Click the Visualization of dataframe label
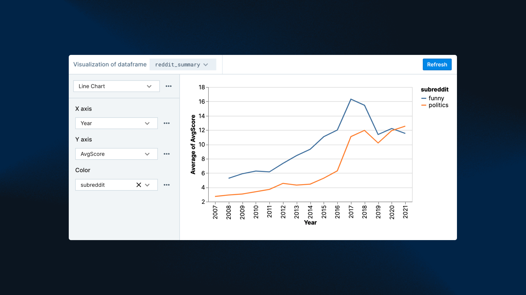Image resolution: width=526 pixels, height=295 pixels. click(110, 64)
